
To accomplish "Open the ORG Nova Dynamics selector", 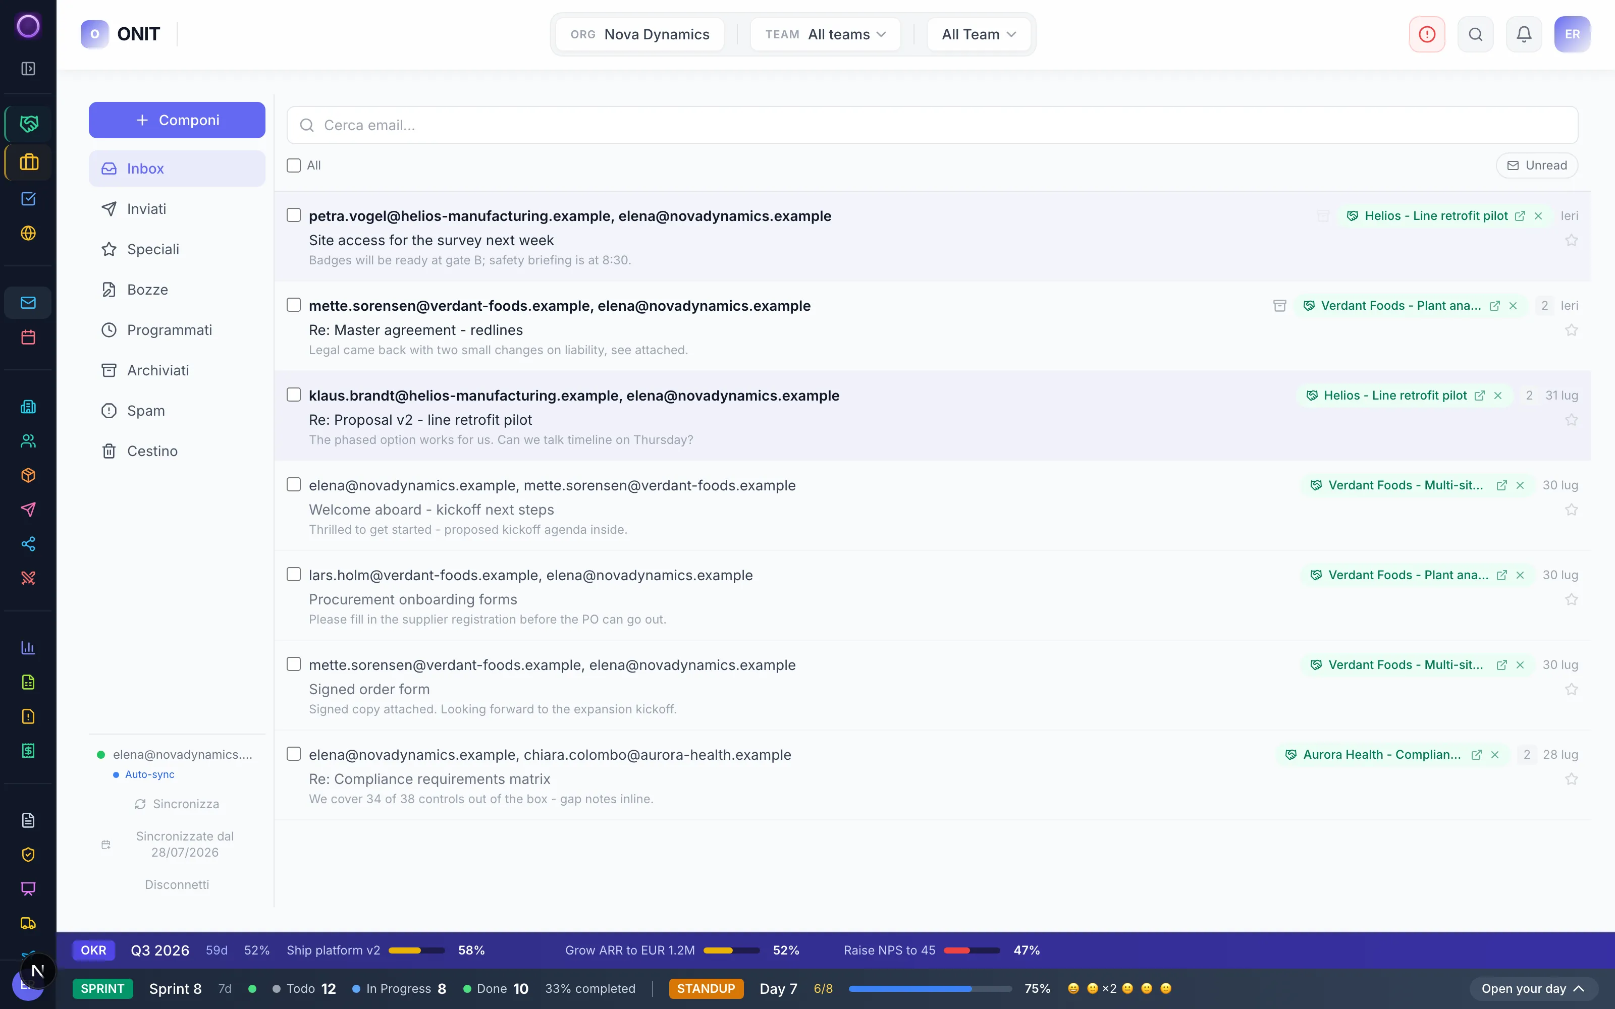I will click(x=640, y=34).
